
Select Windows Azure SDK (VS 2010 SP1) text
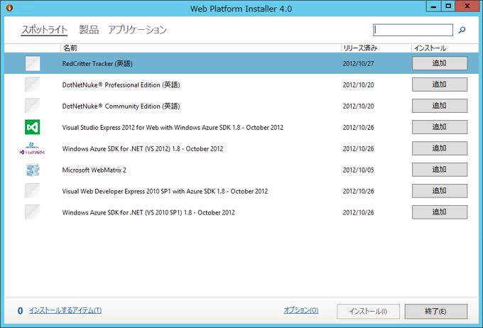tap(148, 212)
